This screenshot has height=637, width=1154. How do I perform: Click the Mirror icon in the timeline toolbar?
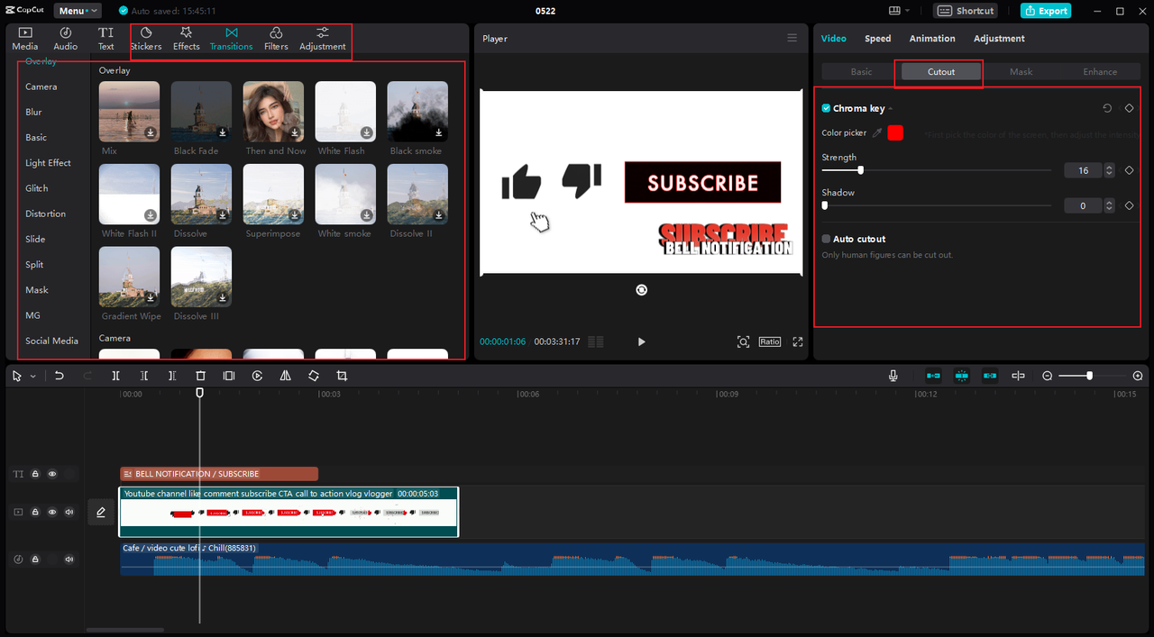point(285,376)
